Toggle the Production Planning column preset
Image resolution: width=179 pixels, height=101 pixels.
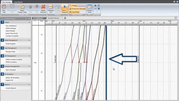77,9
